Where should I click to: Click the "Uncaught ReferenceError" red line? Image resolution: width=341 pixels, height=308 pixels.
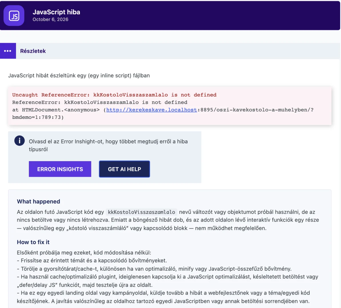click(114, 95)
